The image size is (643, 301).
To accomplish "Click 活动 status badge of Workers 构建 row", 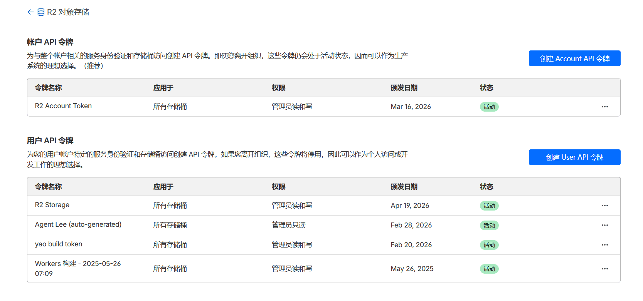I will [x=489, y=269].
